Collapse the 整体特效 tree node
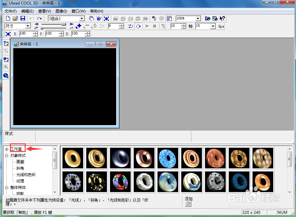Viewport: 296px width, 217px height. click(7, 188)
